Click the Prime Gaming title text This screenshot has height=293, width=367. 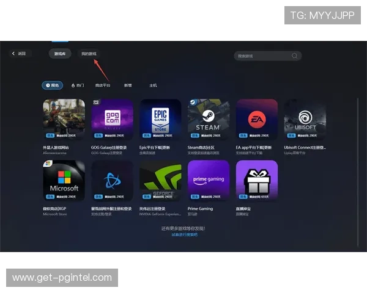[200, 208]
